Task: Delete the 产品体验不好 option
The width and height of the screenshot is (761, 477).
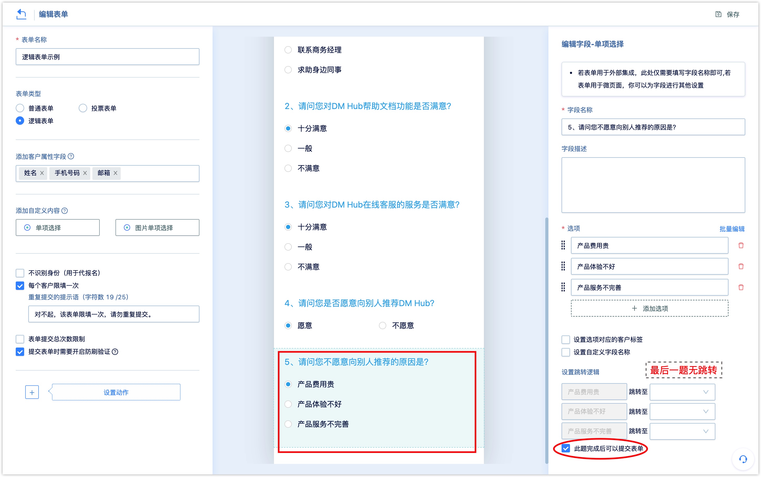Action: click(741, 267)
